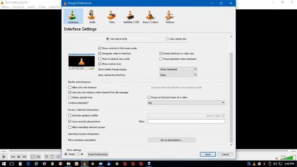
Task: Open the Input / Codecs preferences category
Action: pos(150,17)
